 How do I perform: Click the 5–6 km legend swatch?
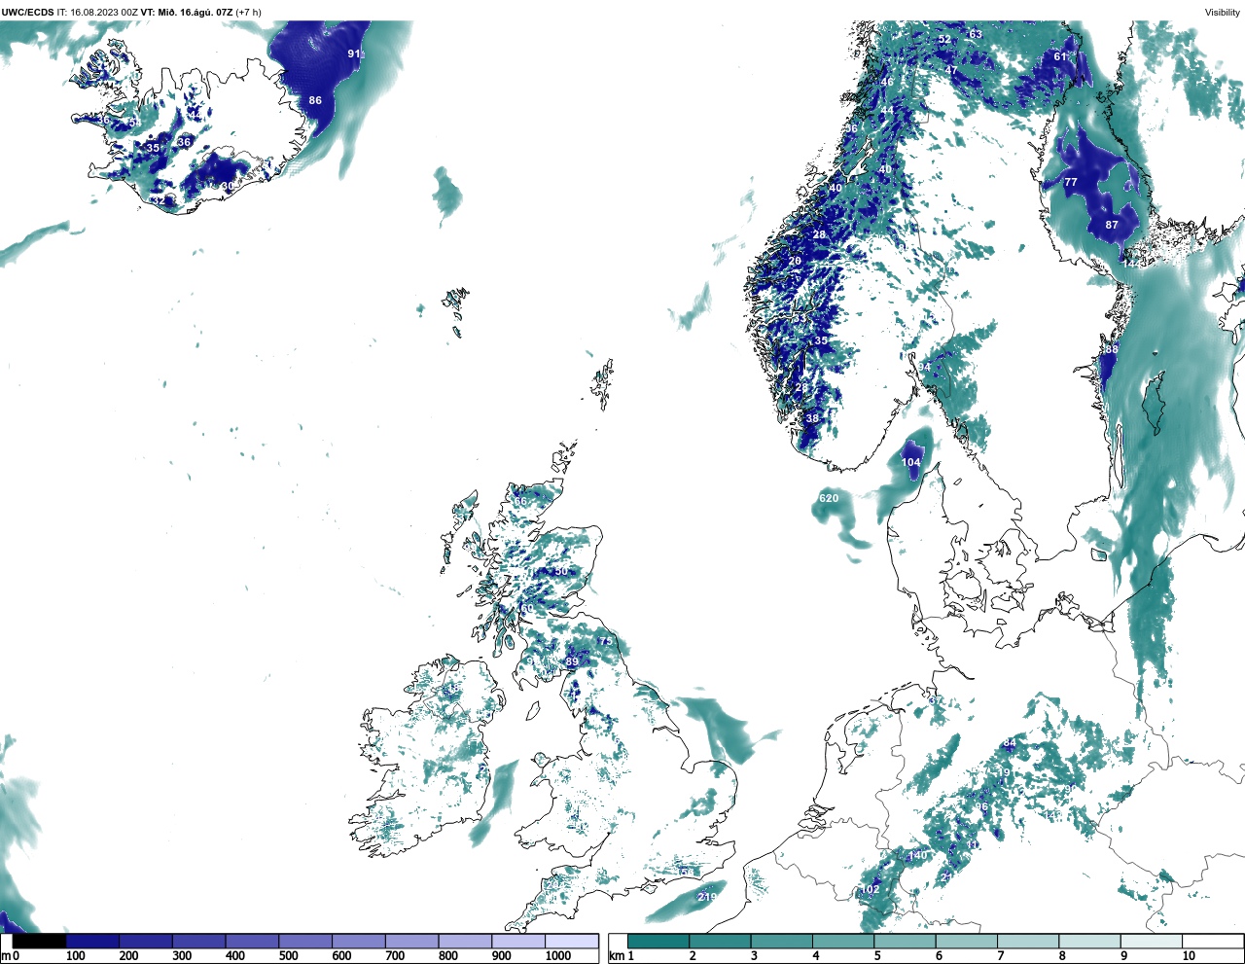pyautogui.click(x=905, y=941)
